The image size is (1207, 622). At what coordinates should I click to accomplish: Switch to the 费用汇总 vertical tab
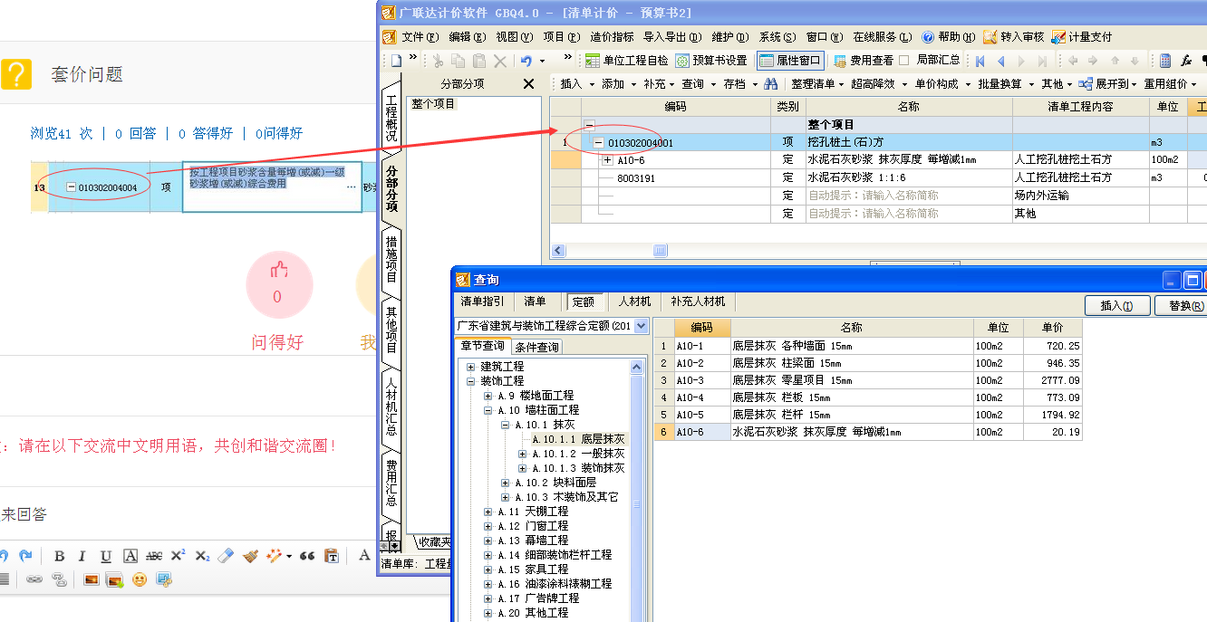391,483
